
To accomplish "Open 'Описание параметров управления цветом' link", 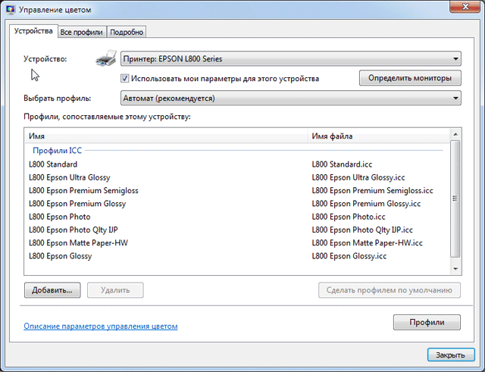I will click(101, 327).
